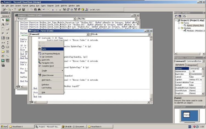206x129 pixels.
Task: Select the Label control (A) in toolbox
Action: point(3,24)
